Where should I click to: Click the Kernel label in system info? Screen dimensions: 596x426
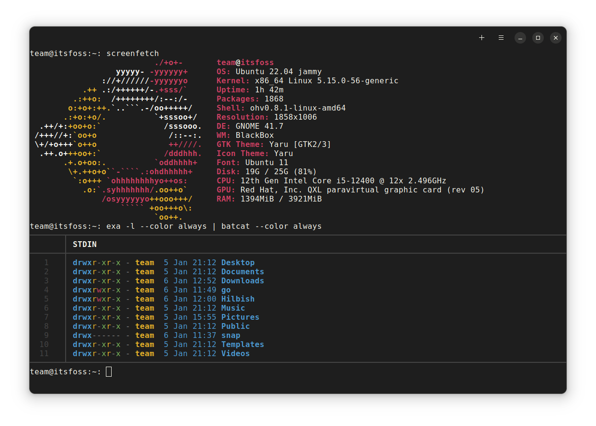pos(233,80)
